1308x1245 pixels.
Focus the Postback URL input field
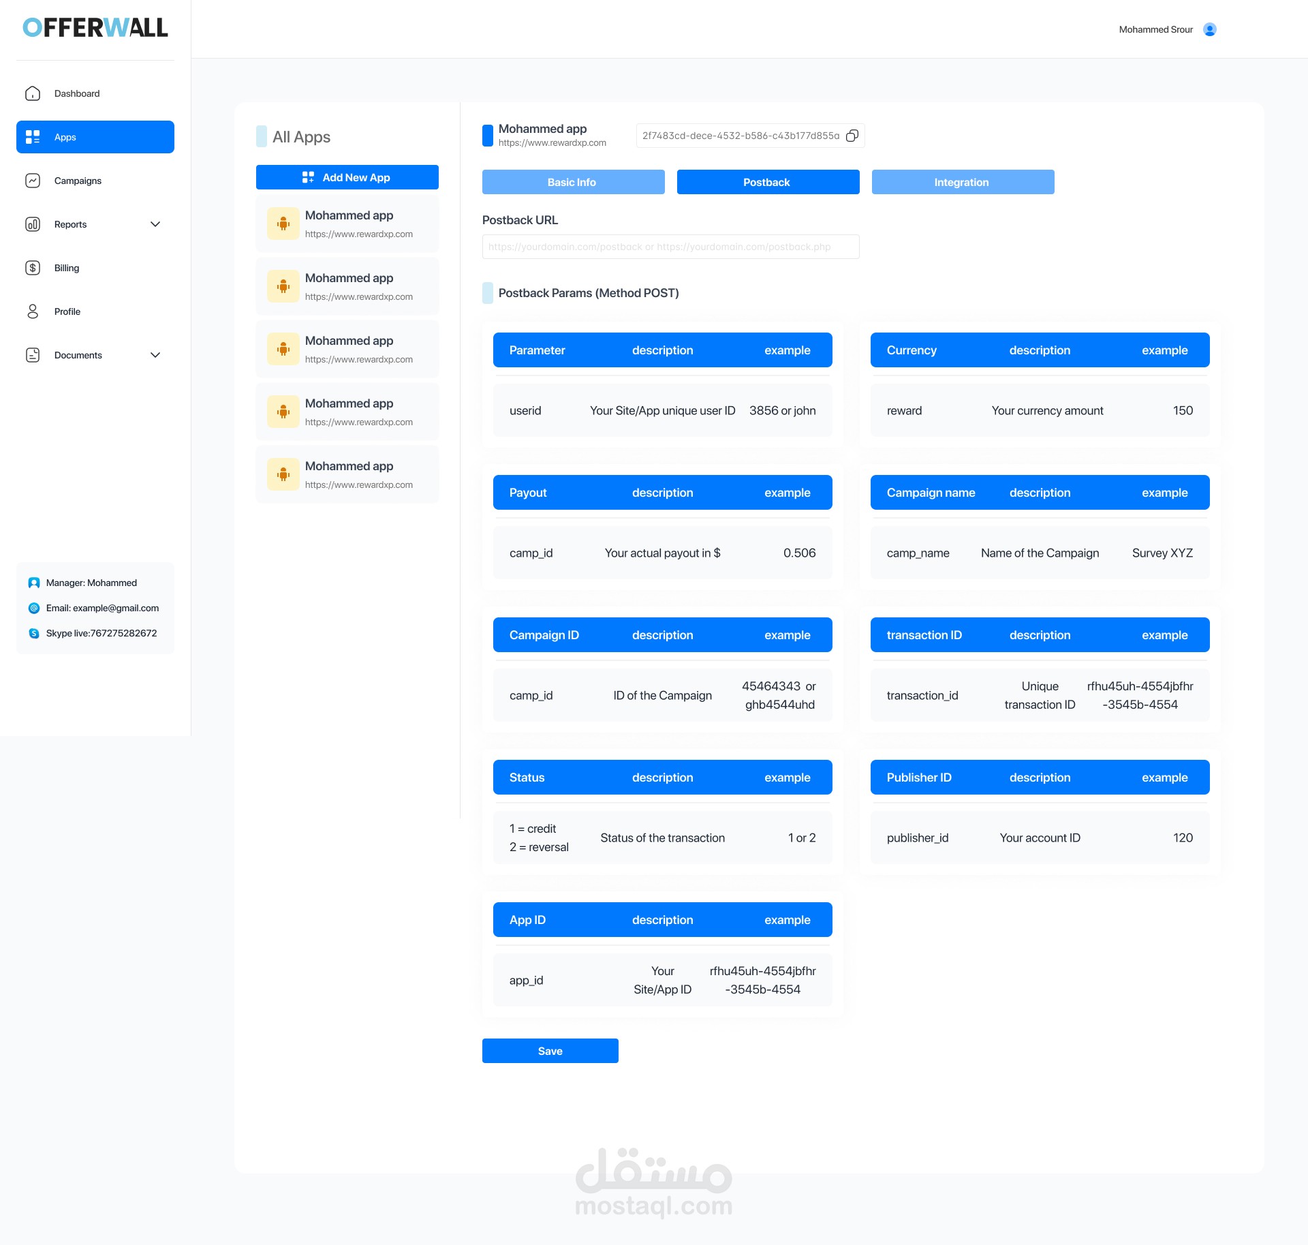pos(670,247)
